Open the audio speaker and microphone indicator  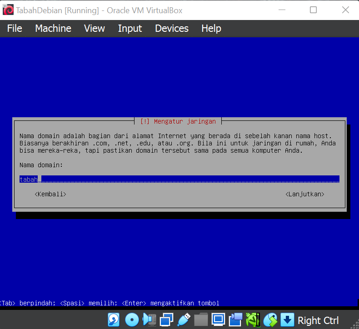click(x=149, y=319)
